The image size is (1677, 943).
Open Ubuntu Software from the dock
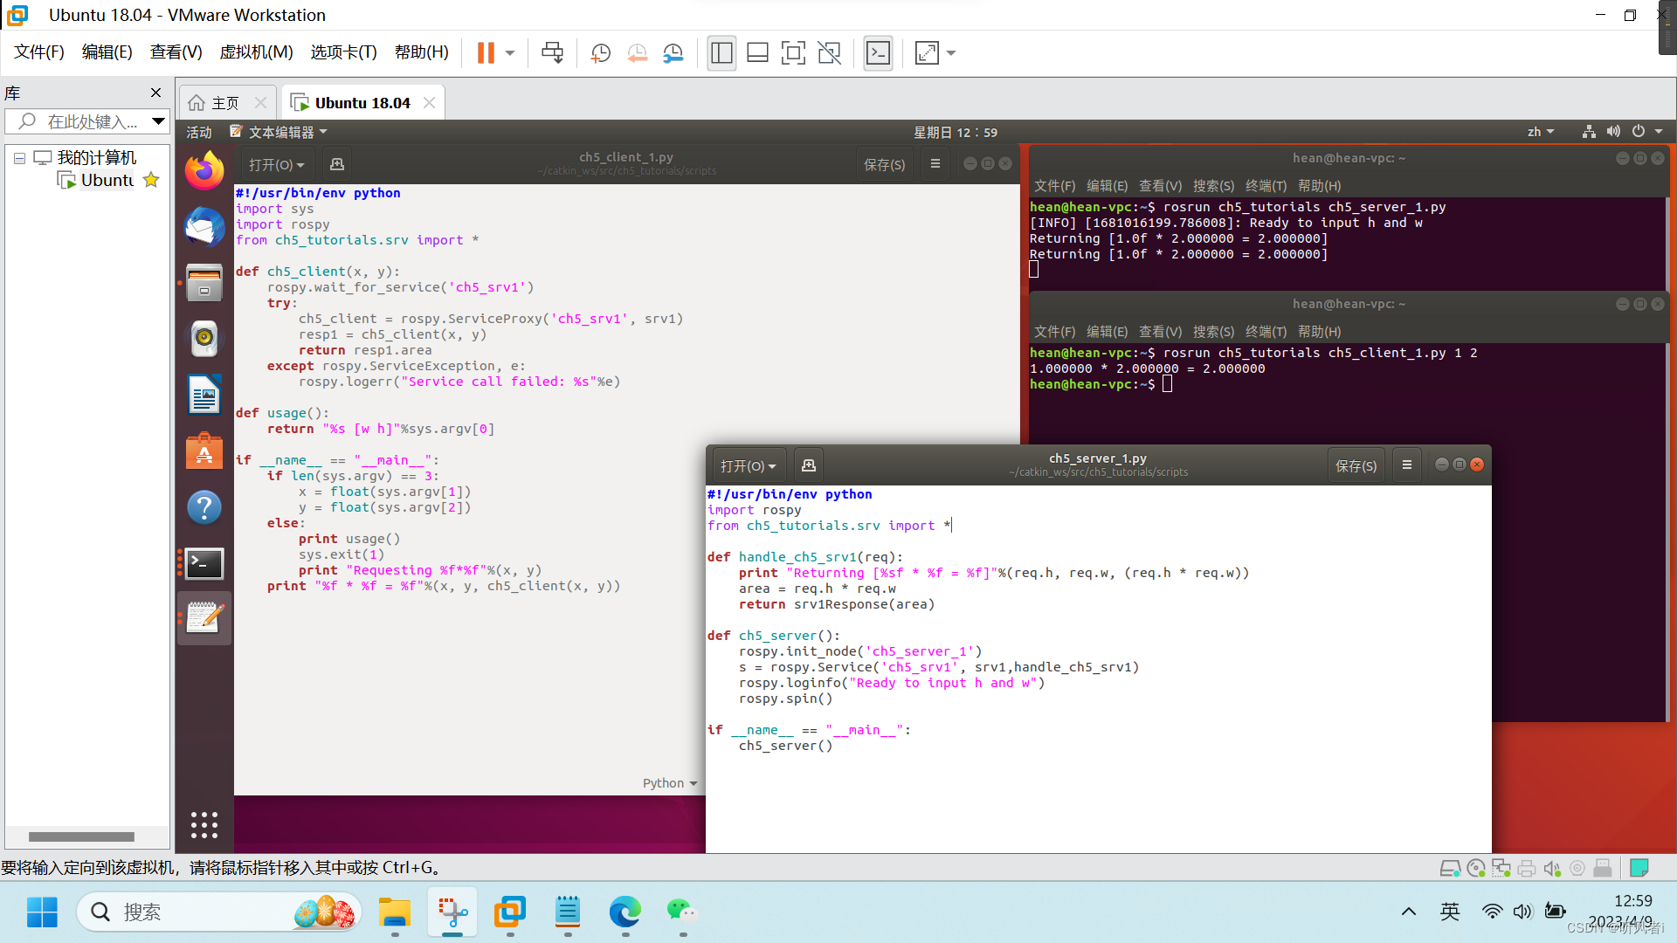(204, 451)
